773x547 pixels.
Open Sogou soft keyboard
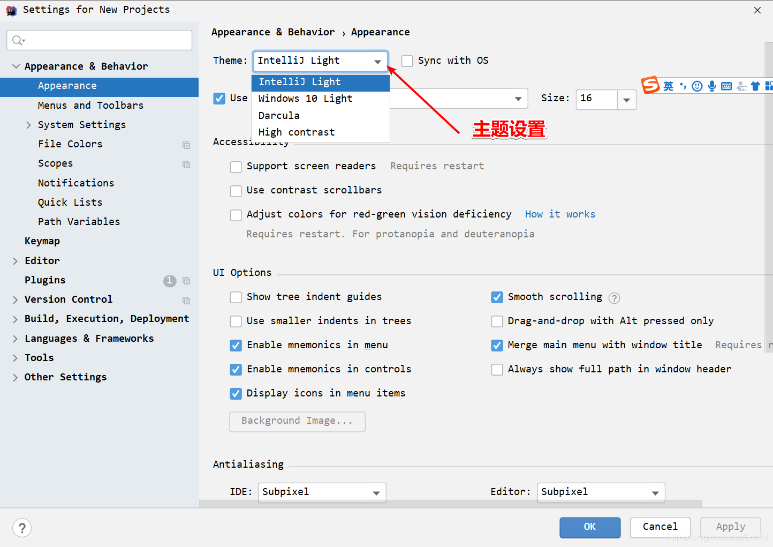726,86
